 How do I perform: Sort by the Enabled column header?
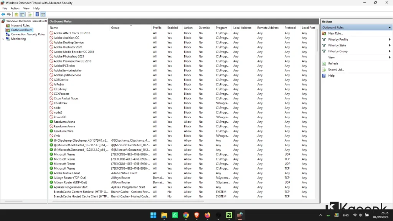tap(174, 28)
